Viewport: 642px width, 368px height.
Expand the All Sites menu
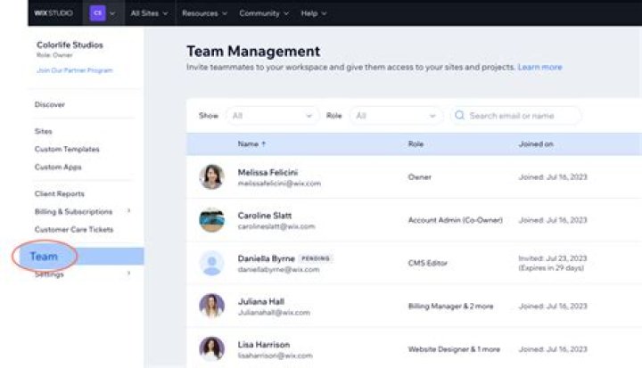coord(150,13)
